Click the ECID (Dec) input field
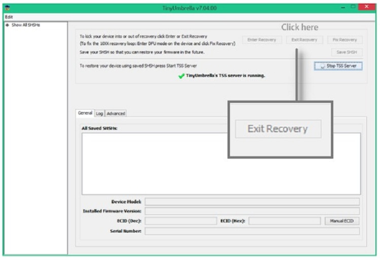This screenshot has width=380, height=260. [x=181, y=221]
